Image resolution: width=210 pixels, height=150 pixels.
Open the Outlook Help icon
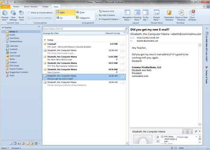(x=208, y=6)
